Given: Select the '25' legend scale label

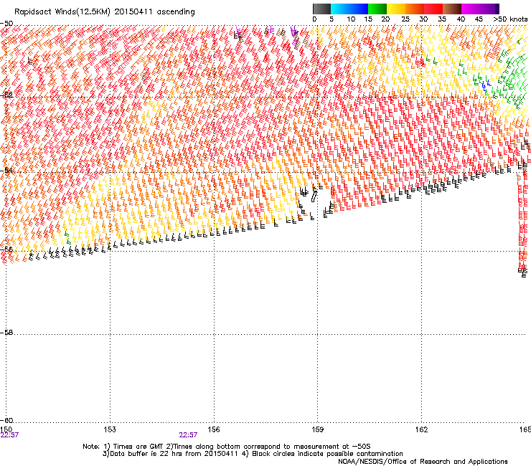Looking at the screenshot, I should point(405,19).
